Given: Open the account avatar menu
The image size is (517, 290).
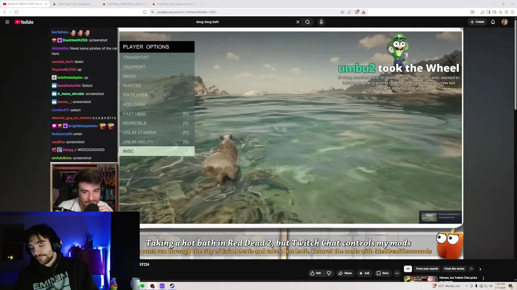Looking at the screenshot, I should (x=504, y=22).
